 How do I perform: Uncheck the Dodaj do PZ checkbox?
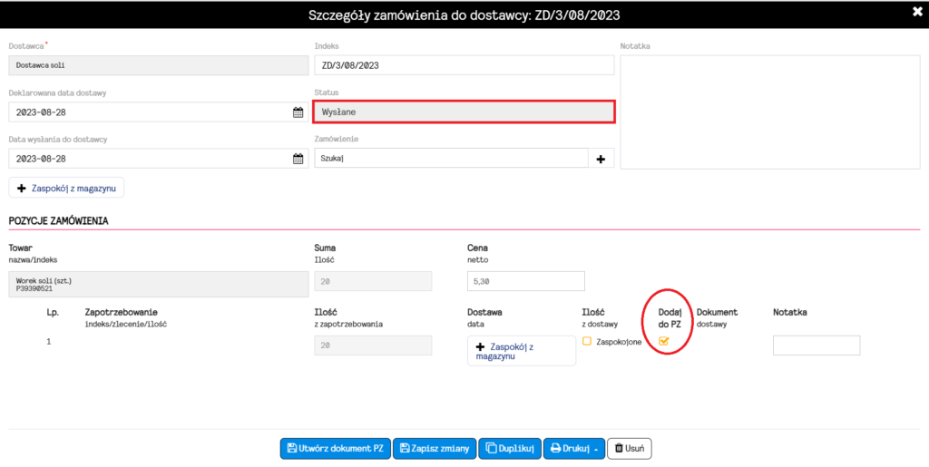coord(663,341)
